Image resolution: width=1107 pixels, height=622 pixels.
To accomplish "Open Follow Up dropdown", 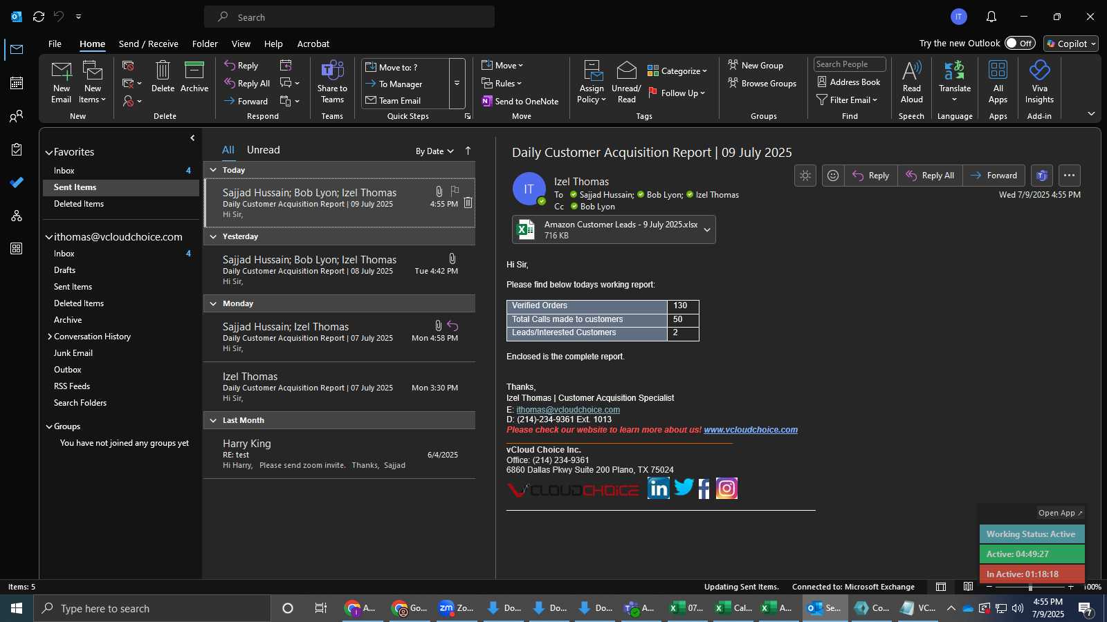I will click(x=677, y=93).
